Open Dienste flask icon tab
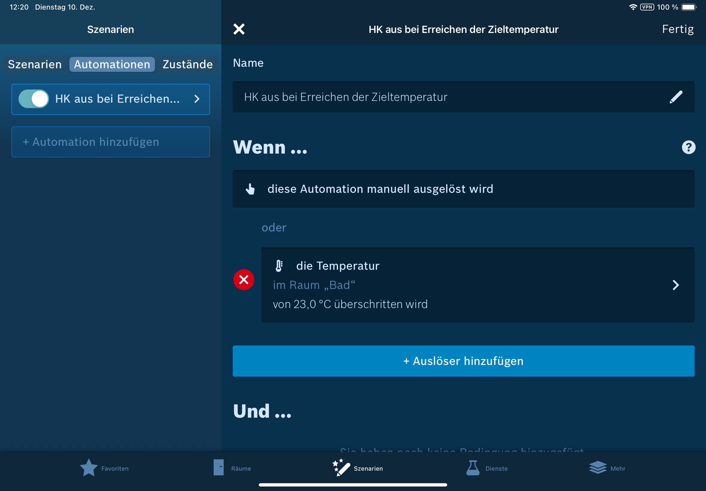Screen dimensions: 706x491 tap(473, 468)
